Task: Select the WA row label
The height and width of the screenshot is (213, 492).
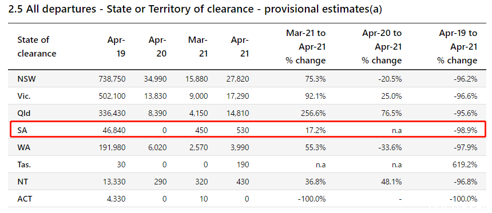Action: (x=24, y=147)
